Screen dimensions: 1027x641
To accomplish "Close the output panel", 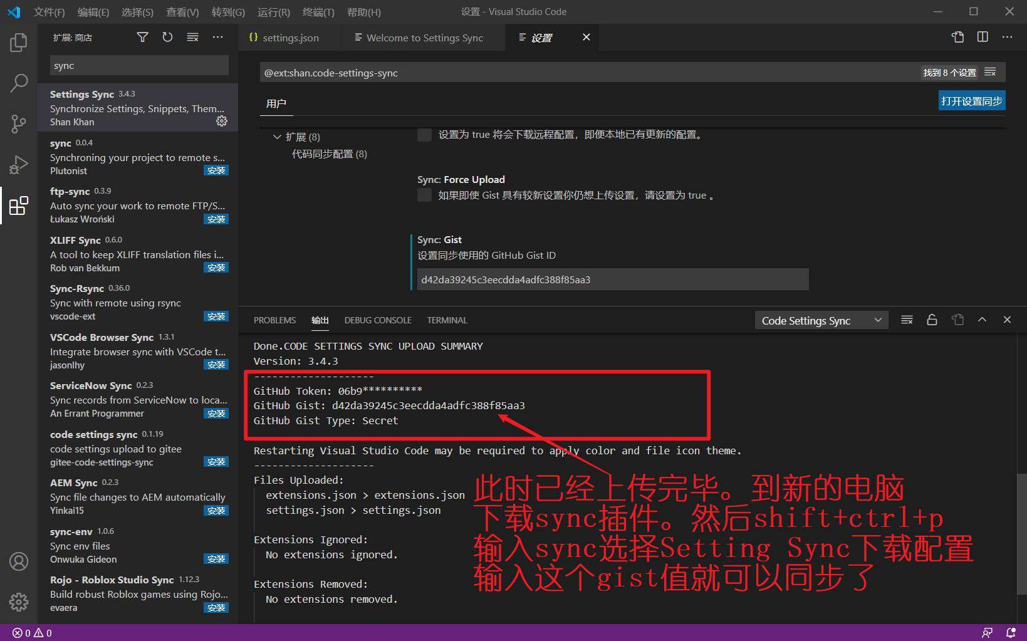I will pyautogui.click(x=1007, y=320).
